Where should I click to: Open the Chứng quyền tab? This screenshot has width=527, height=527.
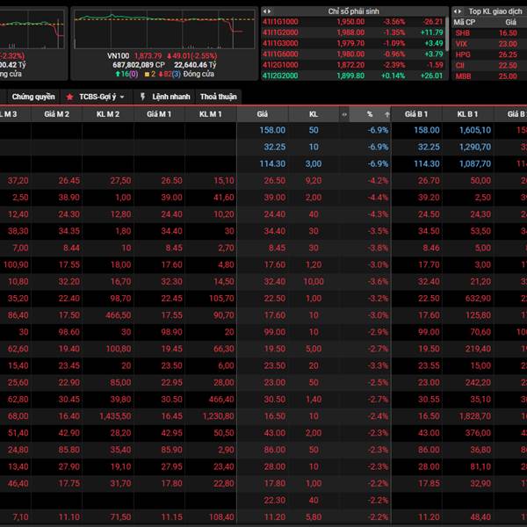(33, 97)
